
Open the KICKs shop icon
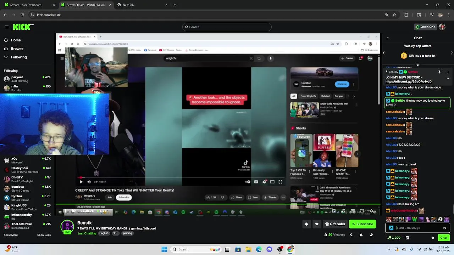tap(407, 238)
